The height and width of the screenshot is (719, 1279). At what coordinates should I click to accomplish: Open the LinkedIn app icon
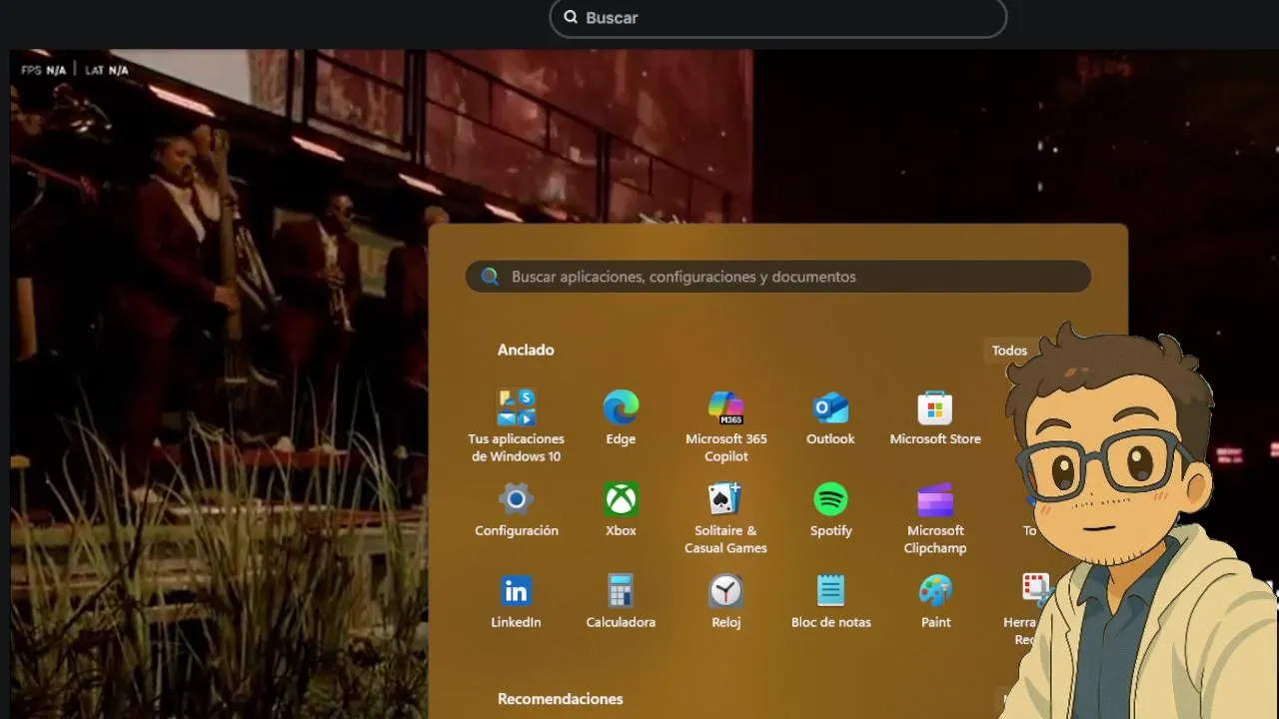pyautogui.click(x=516, y=591)
